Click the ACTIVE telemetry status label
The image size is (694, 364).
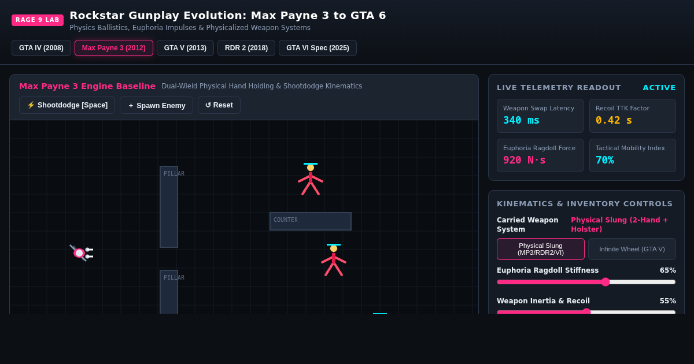(x=659, y=88)
